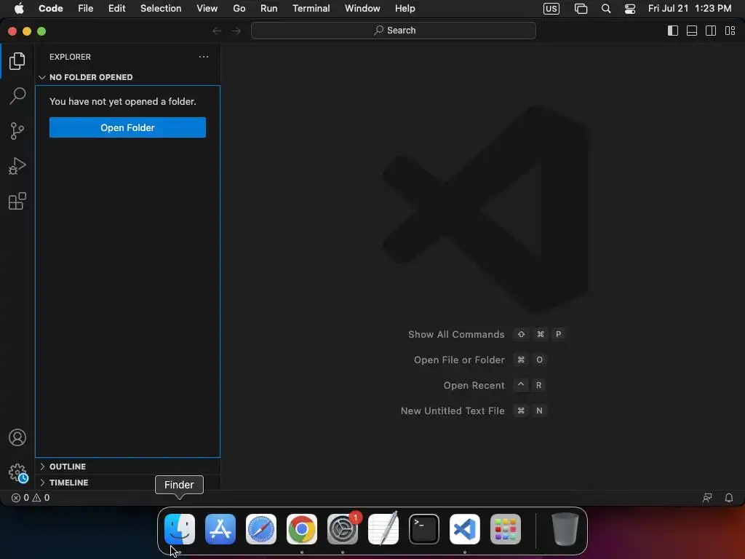
Task: Open Stage Manager windows icon in menu bar
Action: coord(581,9)
